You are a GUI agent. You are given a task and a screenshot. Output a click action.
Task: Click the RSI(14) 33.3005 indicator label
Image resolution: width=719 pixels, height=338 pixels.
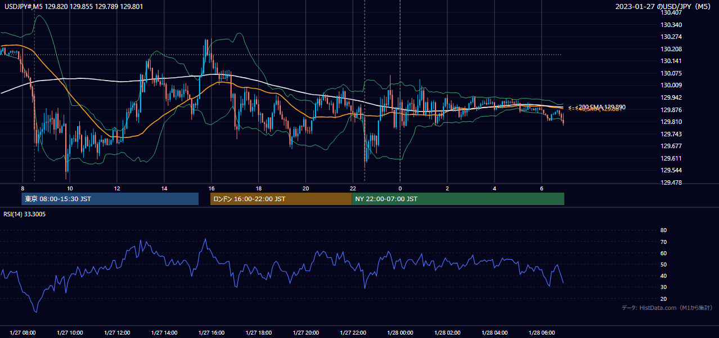[24, 214]
